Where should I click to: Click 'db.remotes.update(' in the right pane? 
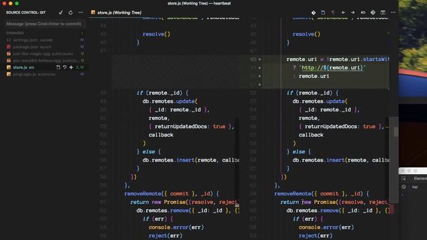coord(320,101)
